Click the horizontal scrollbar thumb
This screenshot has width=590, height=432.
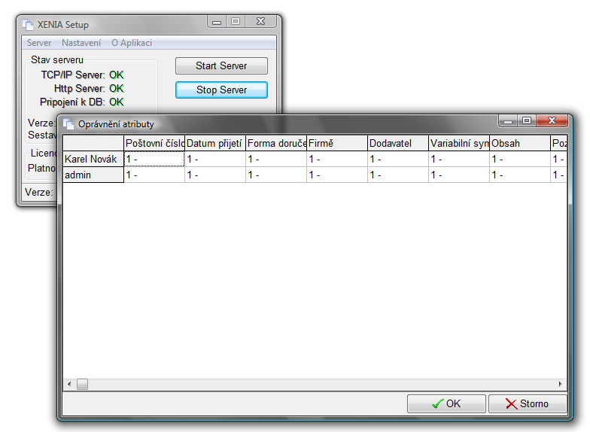tap(83, 384)
